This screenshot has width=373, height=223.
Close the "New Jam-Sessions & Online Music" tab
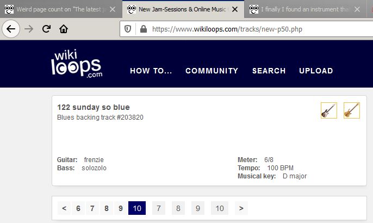coord(235,9)
